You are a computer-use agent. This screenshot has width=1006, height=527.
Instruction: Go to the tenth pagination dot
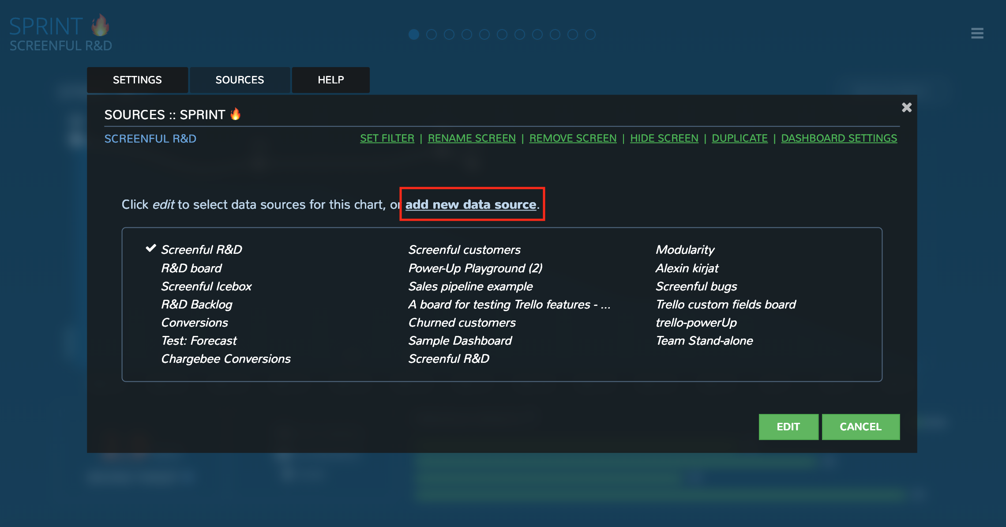tap(573, 34)
